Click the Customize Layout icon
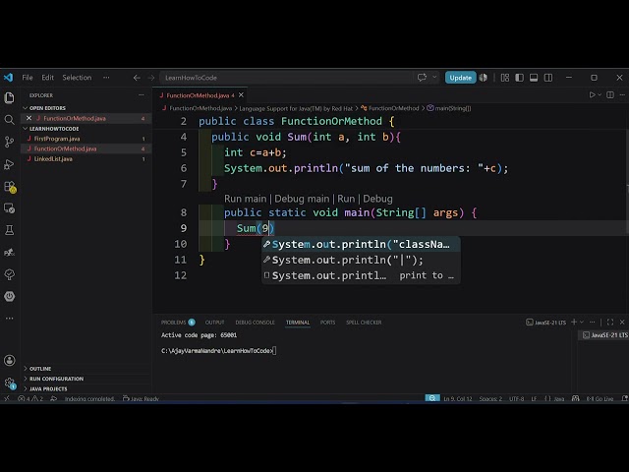Image resolution: width=629 pixels, height=472 pixels. pyautogui.click(x=505, y=78)
